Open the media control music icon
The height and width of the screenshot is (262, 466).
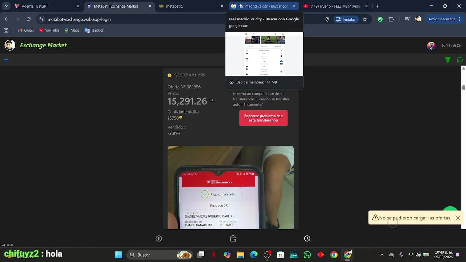[x=407, y=19]
